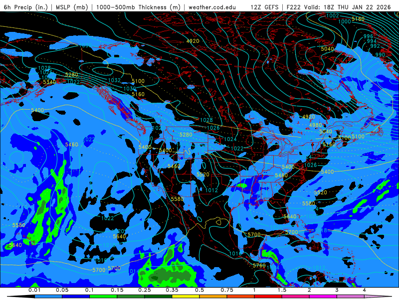Select the violet 3–4 legend swatch
The height and width of the screenshot is (299, 399).
click(x=351, y=297)
